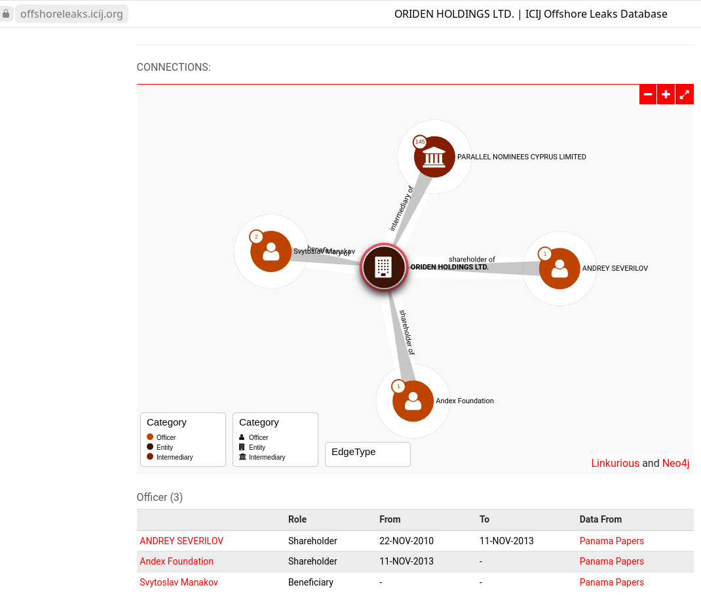The image size is (701, 598).
Task: Expand the graph to fullscreen
Action: 684,94
